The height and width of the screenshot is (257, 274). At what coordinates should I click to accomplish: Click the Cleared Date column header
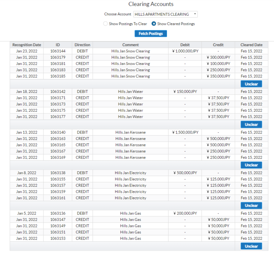252,45
